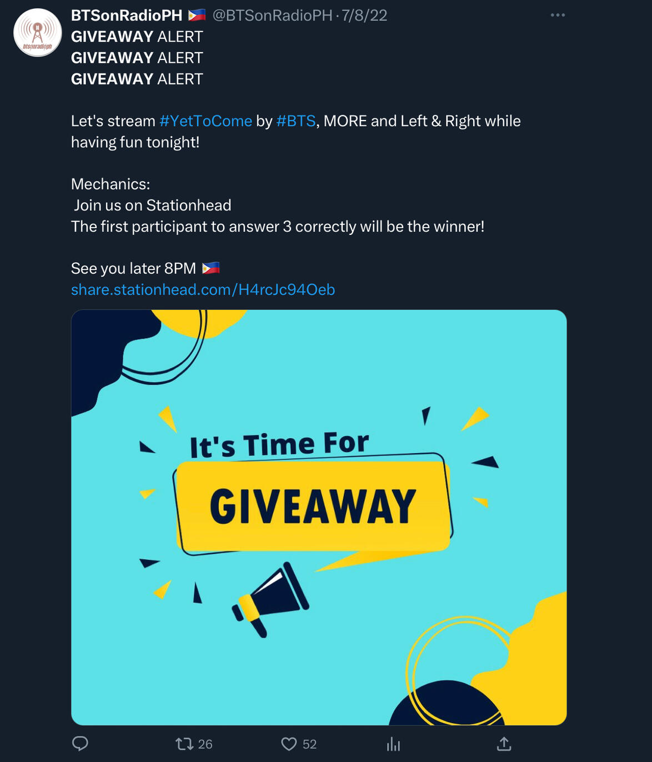Open the 7/8/22 tweet timestamp

tap(364, 16)
